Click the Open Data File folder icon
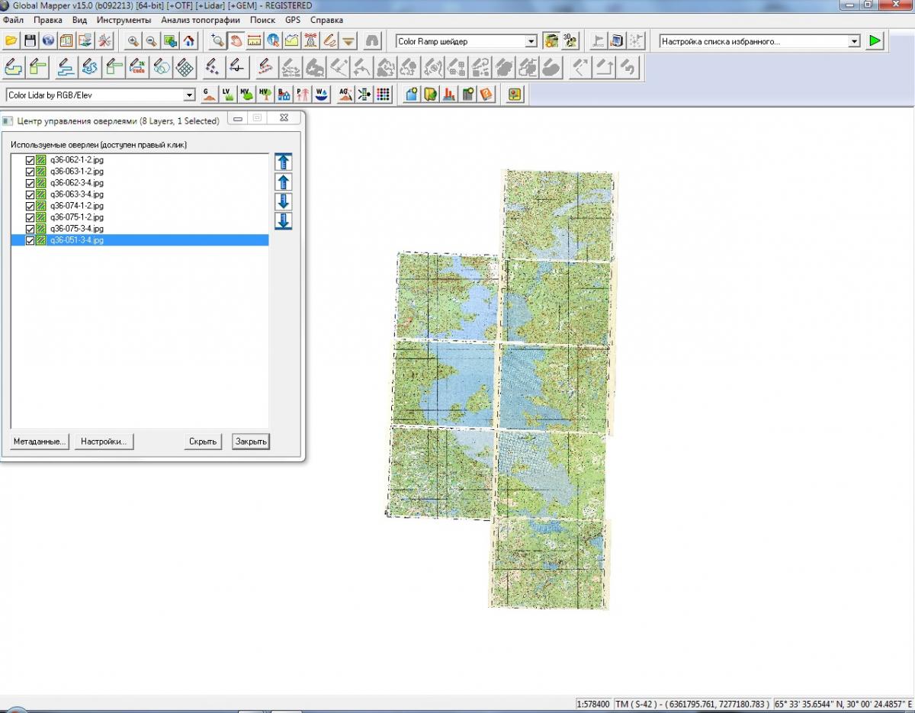The image size is (915, 713). coord(11,40)
